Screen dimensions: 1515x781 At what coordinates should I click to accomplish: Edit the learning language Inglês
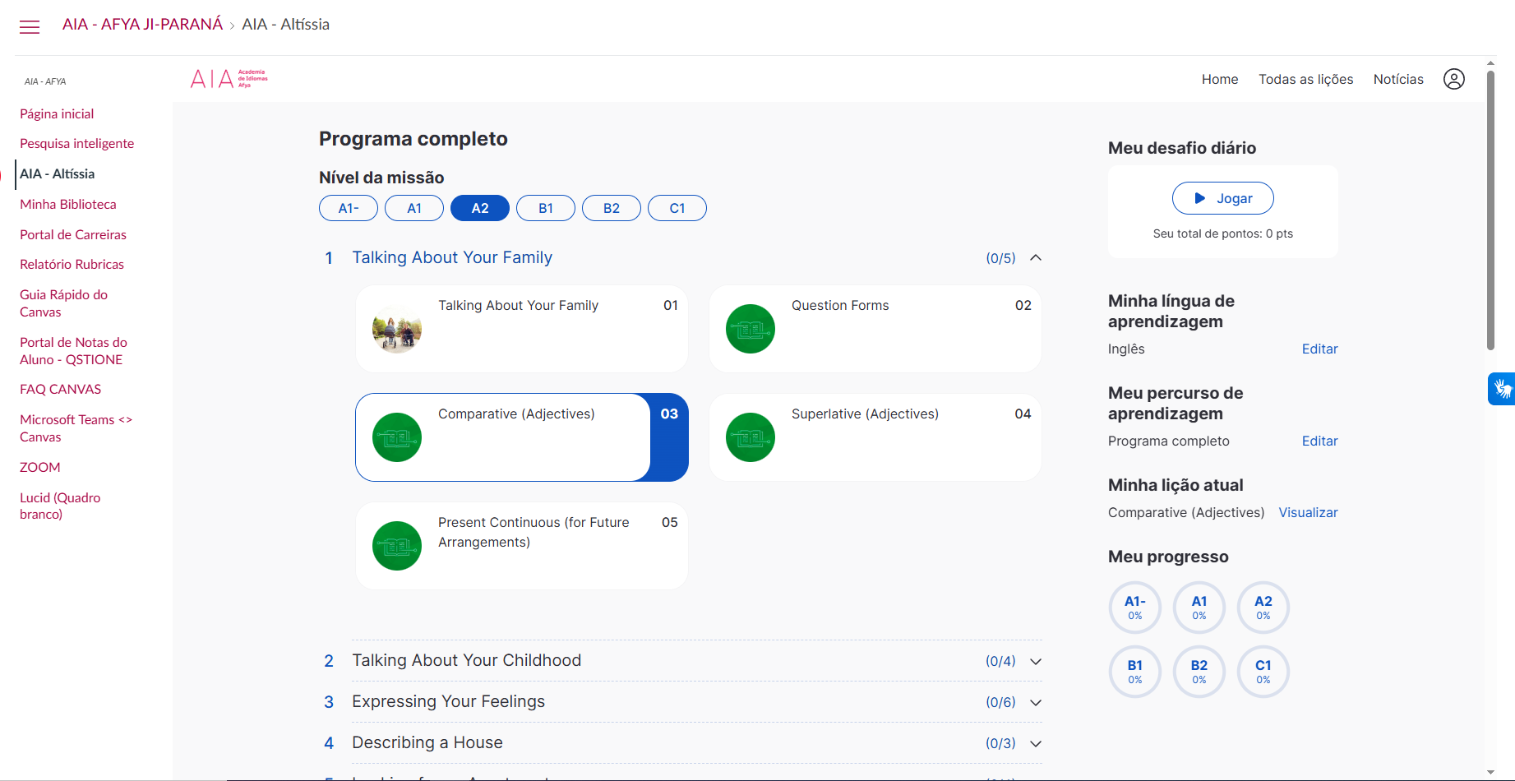click(x=1319, y=349)
